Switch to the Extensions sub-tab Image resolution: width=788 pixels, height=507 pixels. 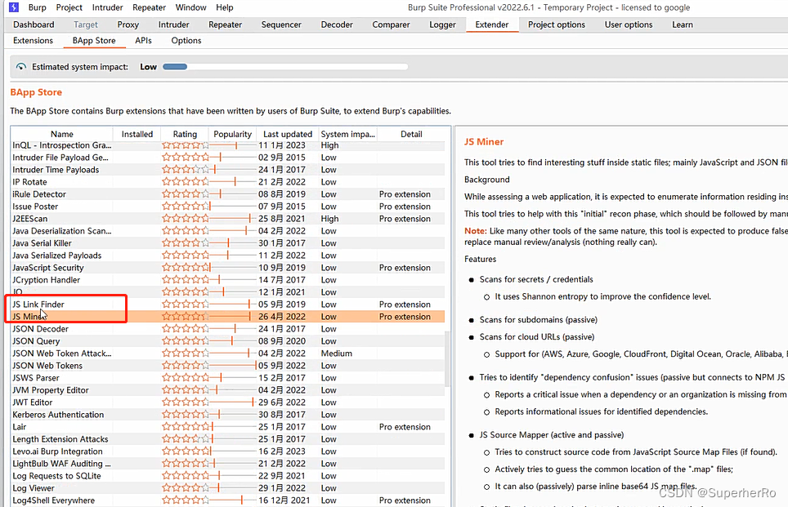(x=34, y=41)
